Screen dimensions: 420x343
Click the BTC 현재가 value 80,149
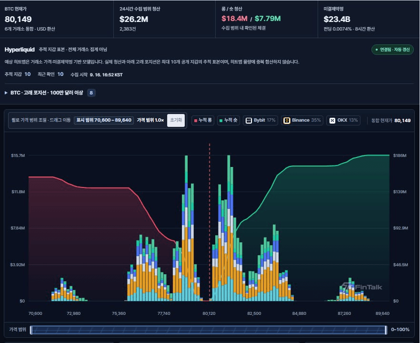tap(18, 19)
